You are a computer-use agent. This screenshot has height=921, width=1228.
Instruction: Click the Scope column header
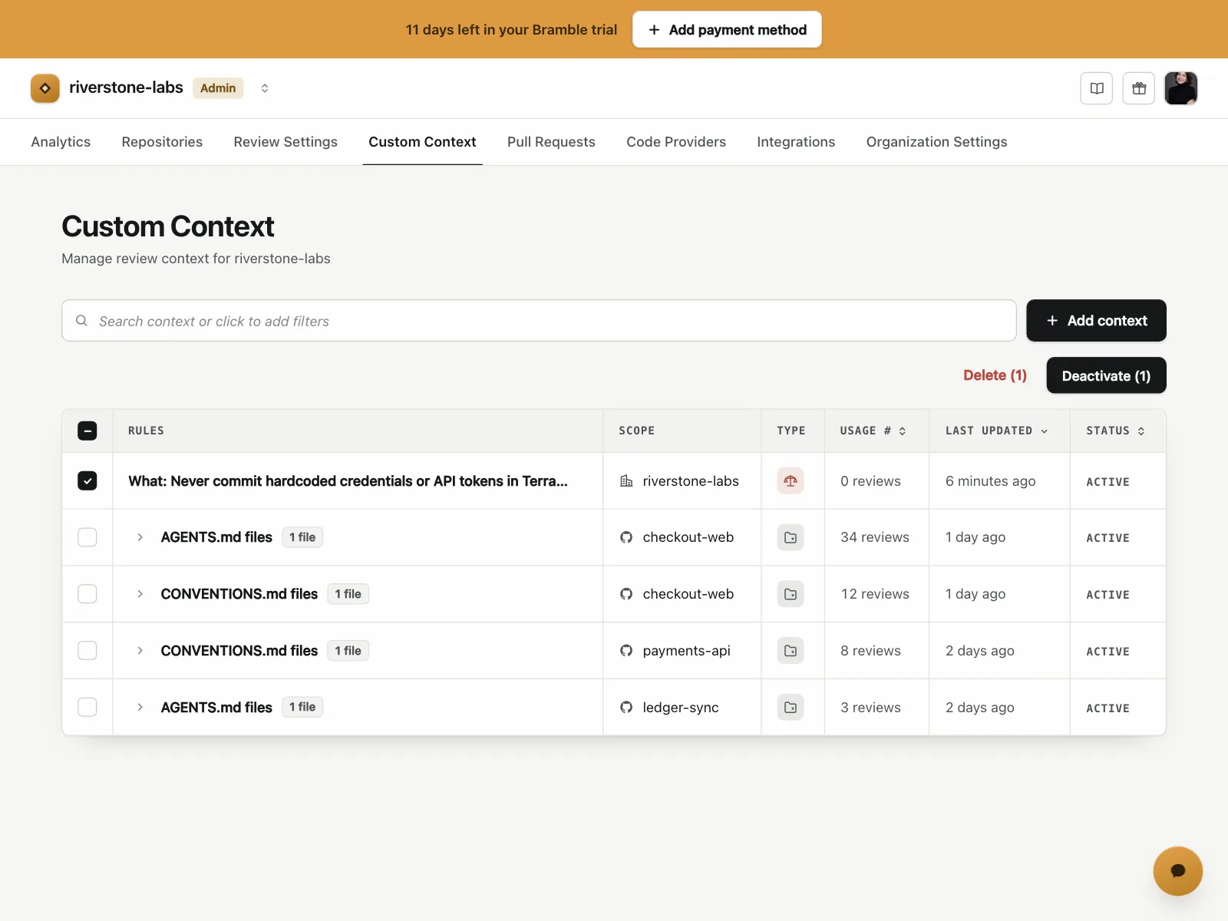point(636,431)
